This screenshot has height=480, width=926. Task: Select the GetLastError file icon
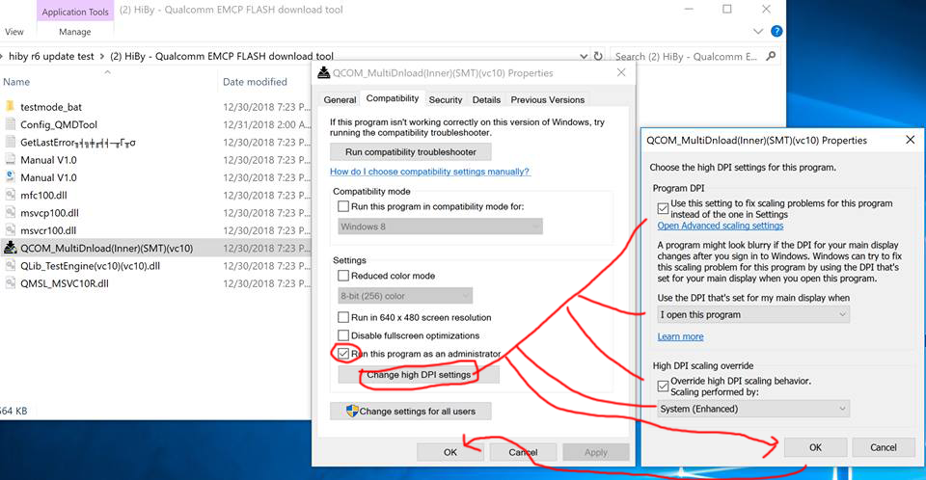coord(10,142)
